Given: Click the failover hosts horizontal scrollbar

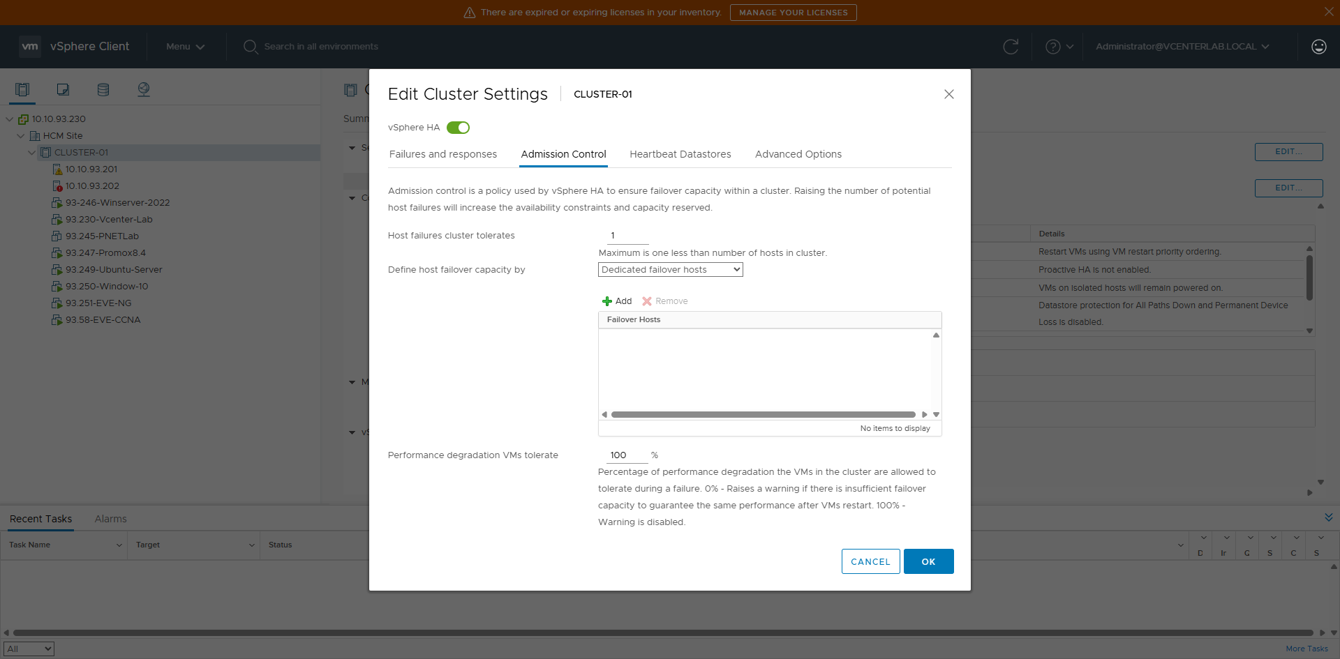Looking at the screenshot, I should [763, 414].
